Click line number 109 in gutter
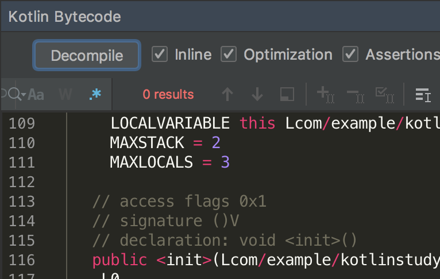The width and height of the screenshot is (440, 279). (x=22, y=123)
